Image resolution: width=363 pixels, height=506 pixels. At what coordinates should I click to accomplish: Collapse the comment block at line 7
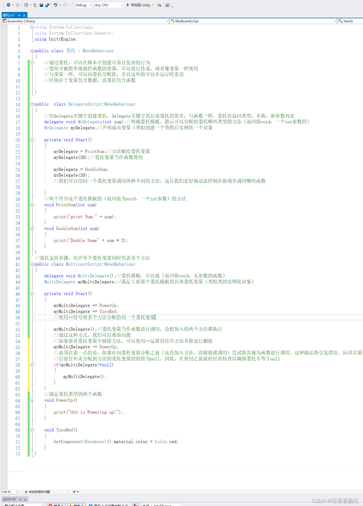(x=32, y=63)
